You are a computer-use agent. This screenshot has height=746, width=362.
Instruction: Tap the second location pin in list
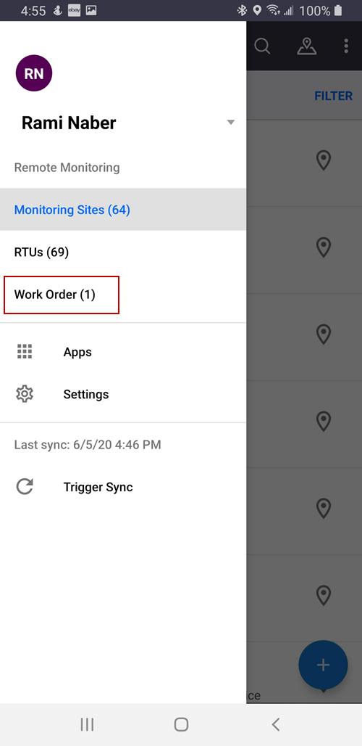(324, 247)
